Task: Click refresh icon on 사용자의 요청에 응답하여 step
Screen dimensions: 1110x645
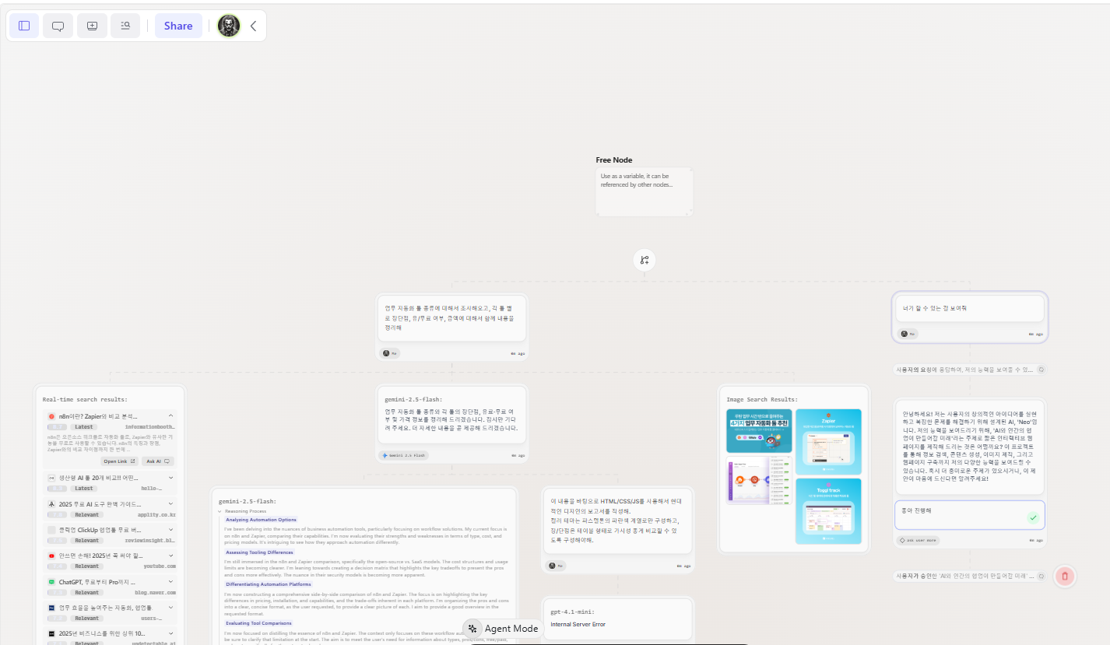Action: click(x=1041, y=370)
